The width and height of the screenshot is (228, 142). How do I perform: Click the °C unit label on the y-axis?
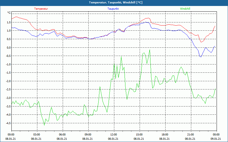tap(9, 13)
